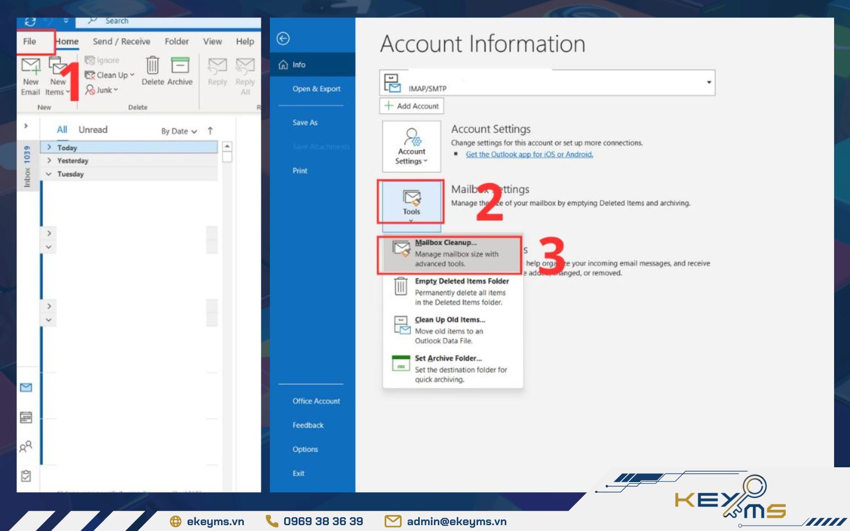Image resolution: width=850 pixels, height=531 pixels.
Task: Click the Add Account button
Action: coord(412,106)
